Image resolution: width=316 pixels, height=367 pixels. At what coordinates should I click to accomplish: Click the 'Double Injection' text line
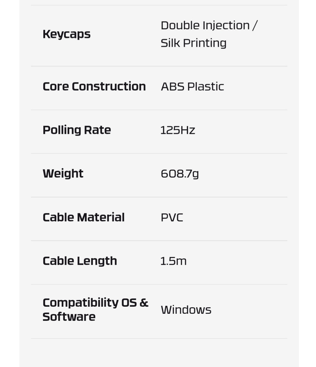click(x=205, y=26)
